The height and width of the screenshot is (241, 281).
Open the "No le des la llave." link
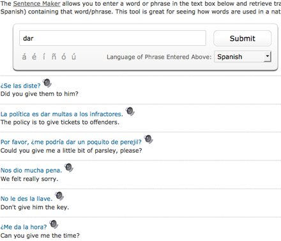(x=26, y=199)
